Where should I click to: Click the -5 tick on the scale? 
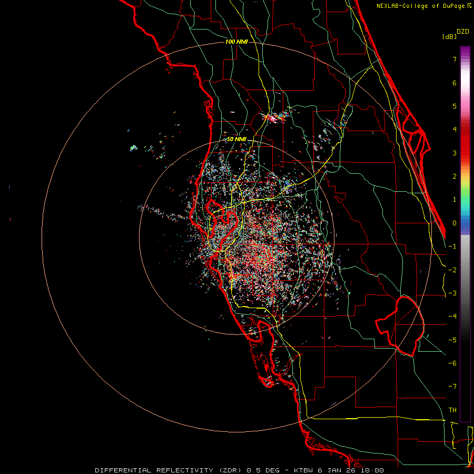(452, 340)
